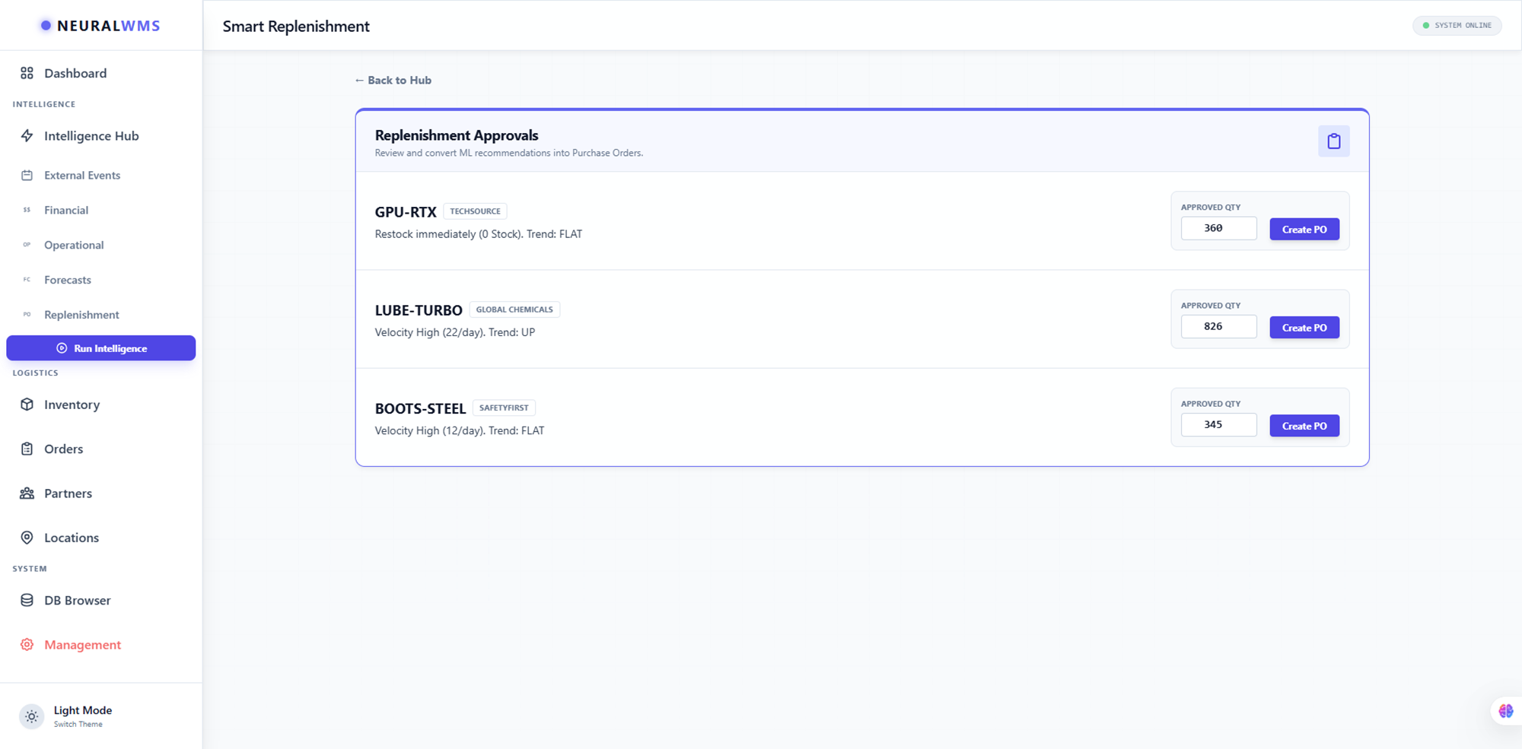Go to Replenishment sidebar item

(x=81, y=315)
